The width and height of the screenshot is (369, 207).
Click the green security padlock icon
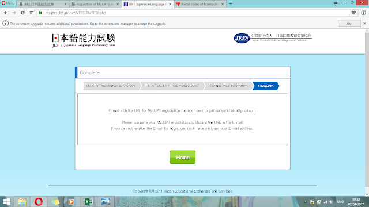point(40,13)
